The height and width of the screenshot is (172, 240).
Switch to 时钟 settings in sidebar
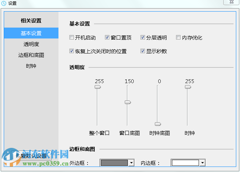(x=31, y=66)
